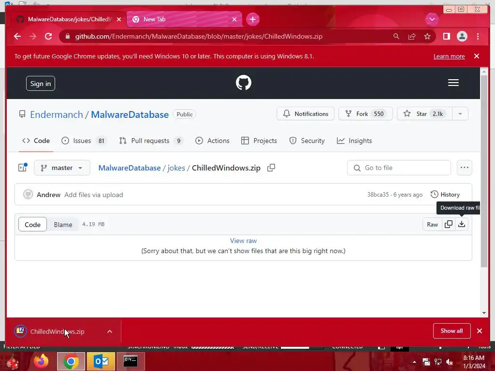Viewport: 495px width, 371px height.
Task: Click the muted volume tray icon
Action: pos(450,362)
